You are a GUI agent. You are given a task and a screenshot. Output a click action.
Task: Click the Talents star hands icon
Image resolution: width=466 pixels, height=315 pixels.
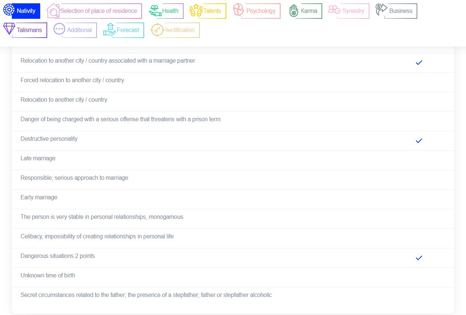click(x=196, y=11)
